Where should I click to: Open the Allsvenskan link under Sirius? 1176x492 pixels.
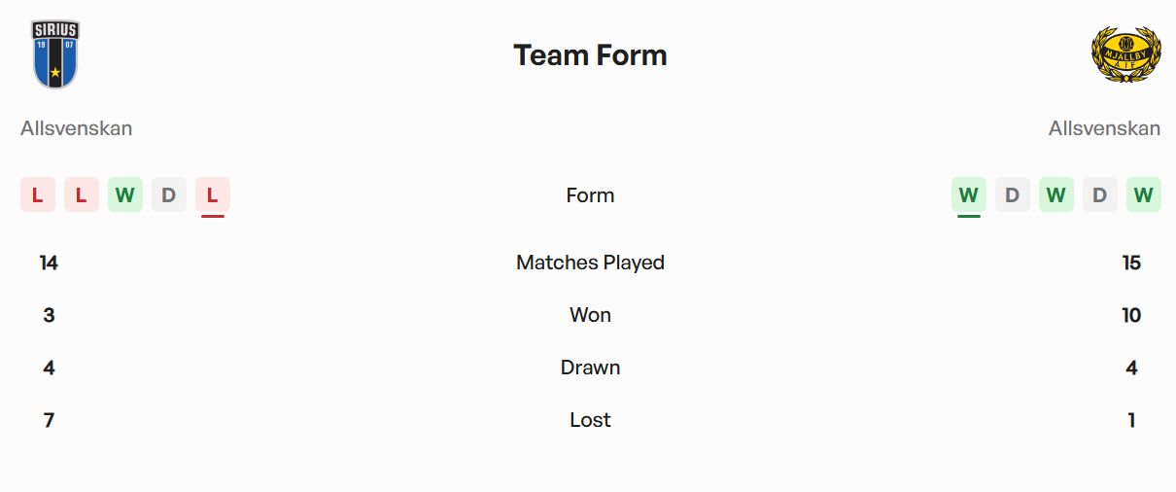(x=77, y=128)
